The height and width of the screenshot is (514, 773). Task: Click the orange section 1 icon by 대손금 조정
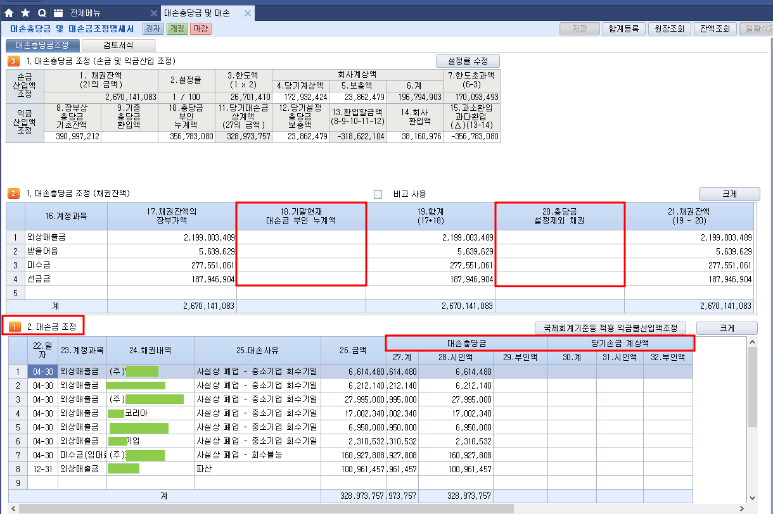coord(15,327)
